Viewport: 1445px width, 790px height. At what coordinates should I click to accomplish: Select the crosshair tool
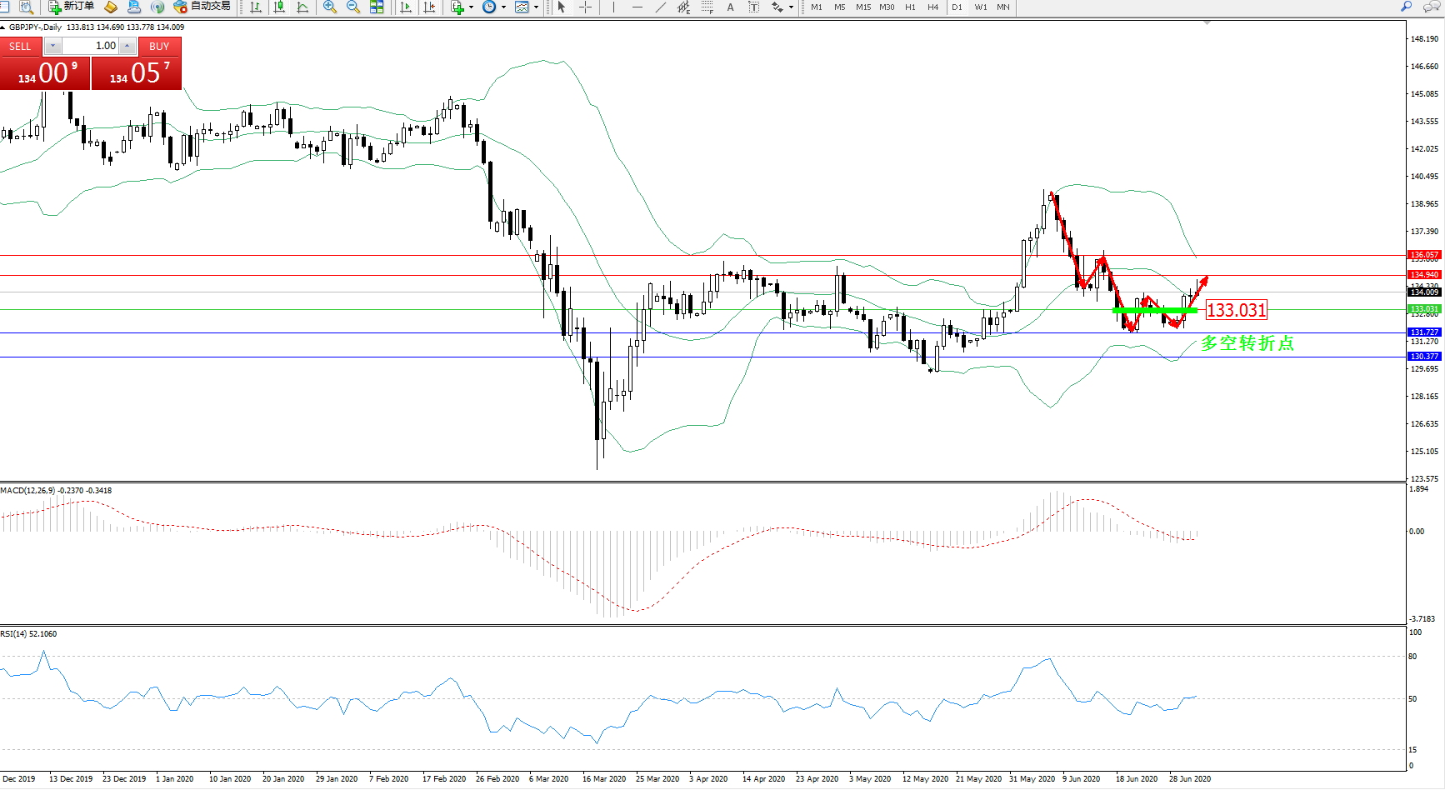click(x=586, y=7)
